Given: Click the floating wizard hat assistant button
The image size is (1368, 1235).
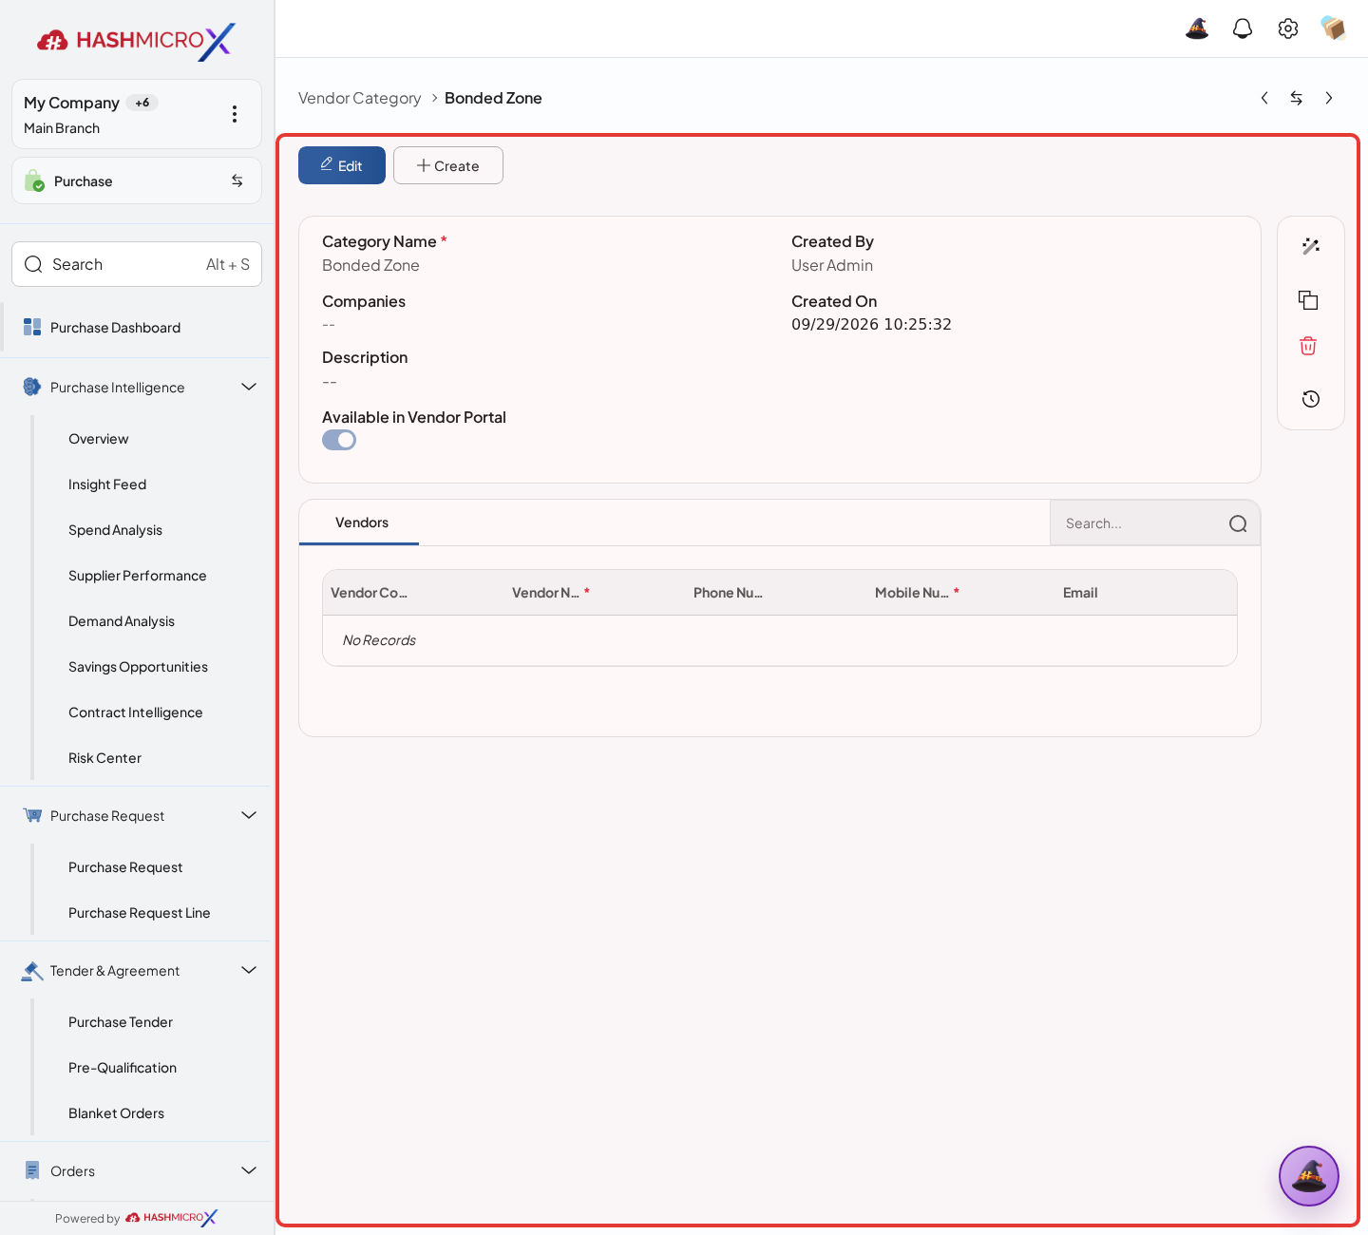Looking at the screenshot, I should [1309, 1176].
